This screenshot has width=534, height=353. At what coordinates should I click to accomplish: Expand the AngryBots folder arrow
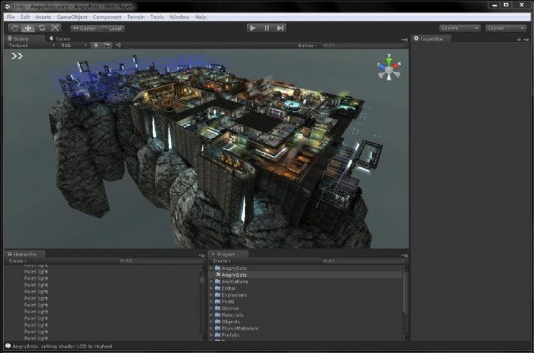pyautogui.click(x=211, y=268)
